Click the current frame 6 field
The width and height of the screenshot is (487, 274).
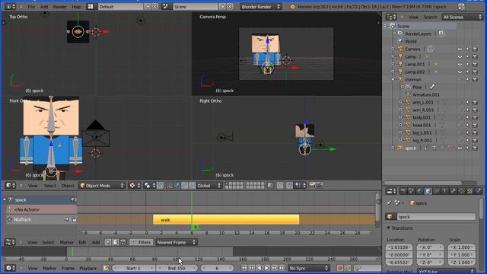pyautogui.click(x=217, y=268)
